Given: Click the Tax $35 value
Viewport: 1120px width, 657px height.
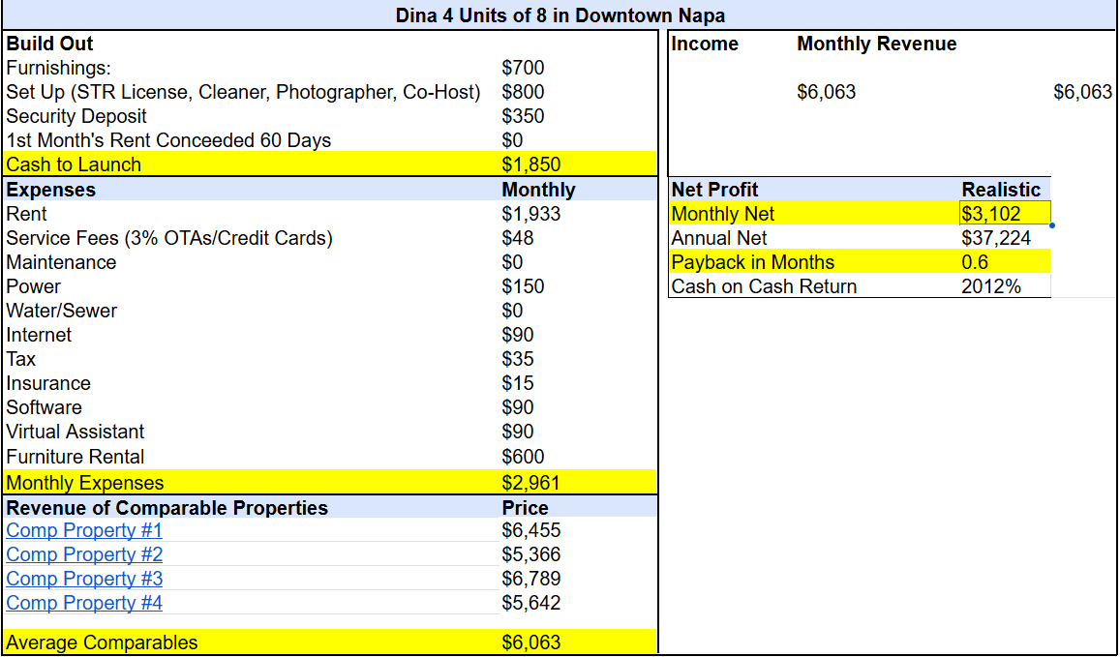Looking at the screenshot, I should [517, 358].
